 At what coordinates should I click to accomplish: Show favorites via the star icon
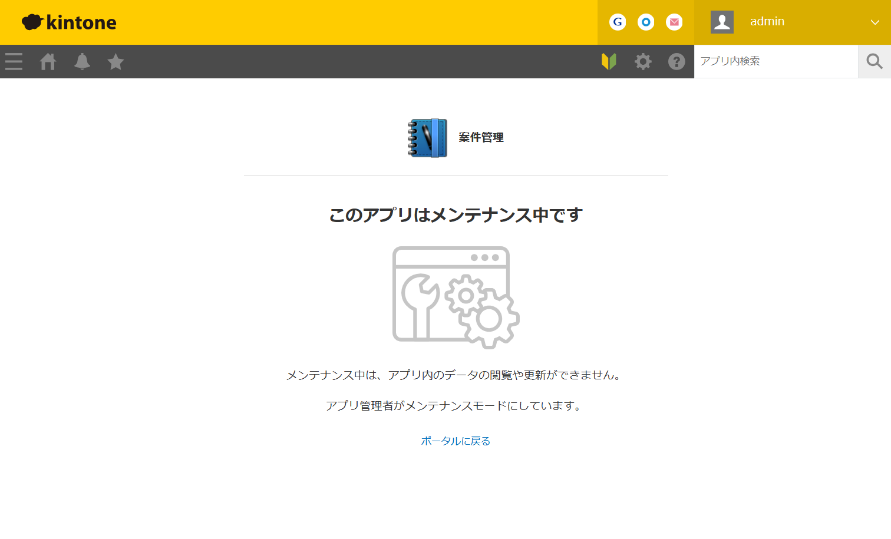coord(115,61)
